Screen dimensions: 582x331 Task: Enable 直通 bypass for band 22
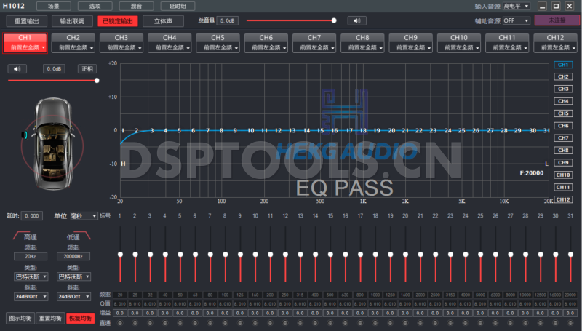coord(435,323)
